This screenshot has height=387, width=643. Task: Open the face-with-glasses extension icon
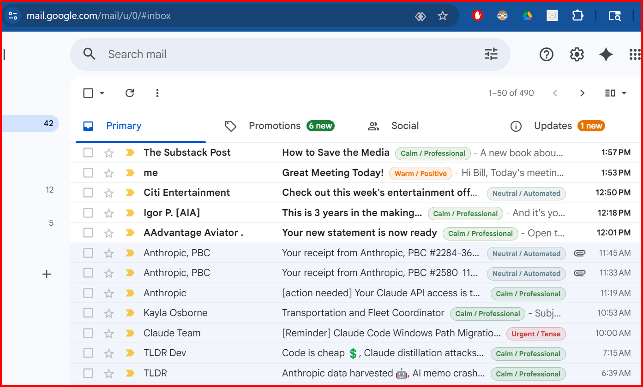pyautogui.click(x=502, y=16)
